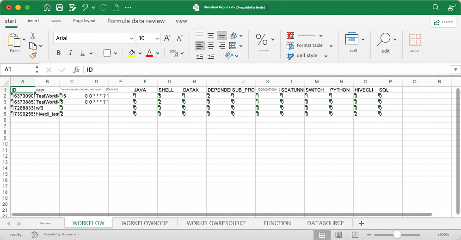Save the workbook with the floppy disk icon

(x=60, y=7)
